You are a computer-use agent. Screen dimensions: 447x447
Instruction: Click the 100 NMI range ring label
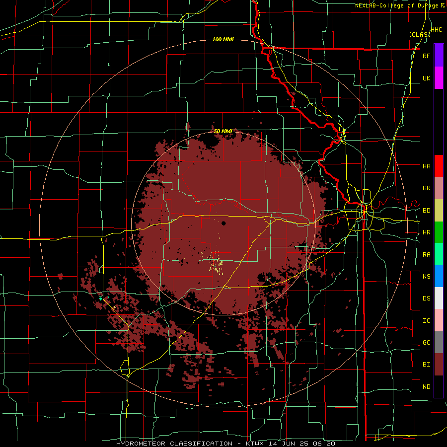point(223,39)
